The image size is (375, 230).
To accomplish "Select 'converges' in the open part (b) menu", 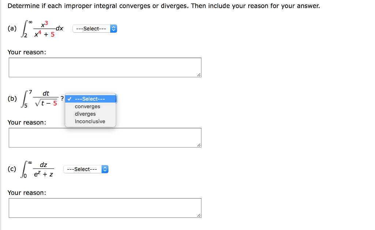I will [x=87, y=106].
